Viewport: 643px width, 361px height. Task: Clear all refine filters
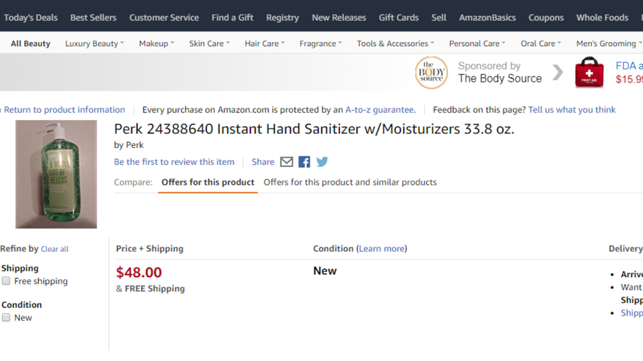(55, 249)
